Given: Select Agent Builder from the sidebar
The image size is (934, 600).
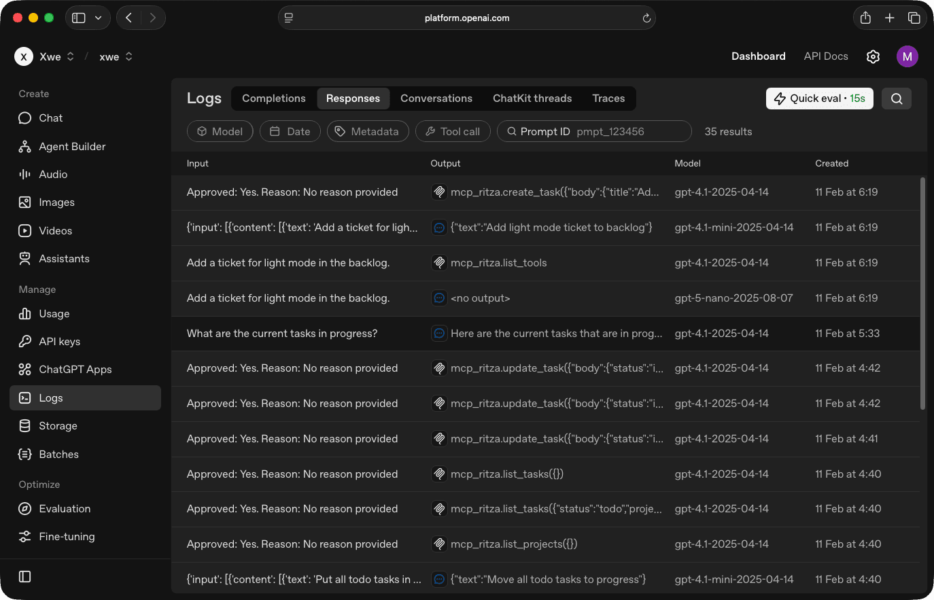Looking at the screenshot, I should [71, 146].
